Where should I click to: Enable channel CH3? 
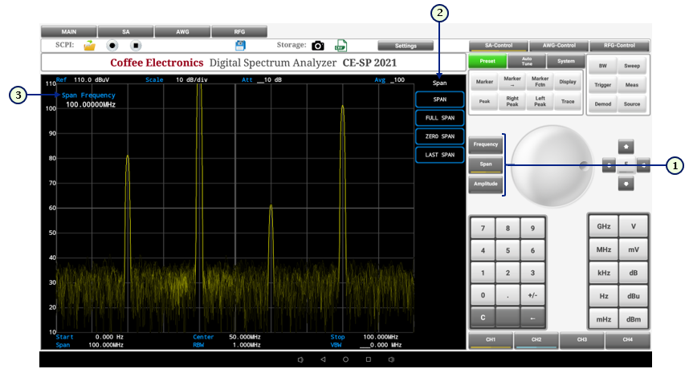point(581,341)
